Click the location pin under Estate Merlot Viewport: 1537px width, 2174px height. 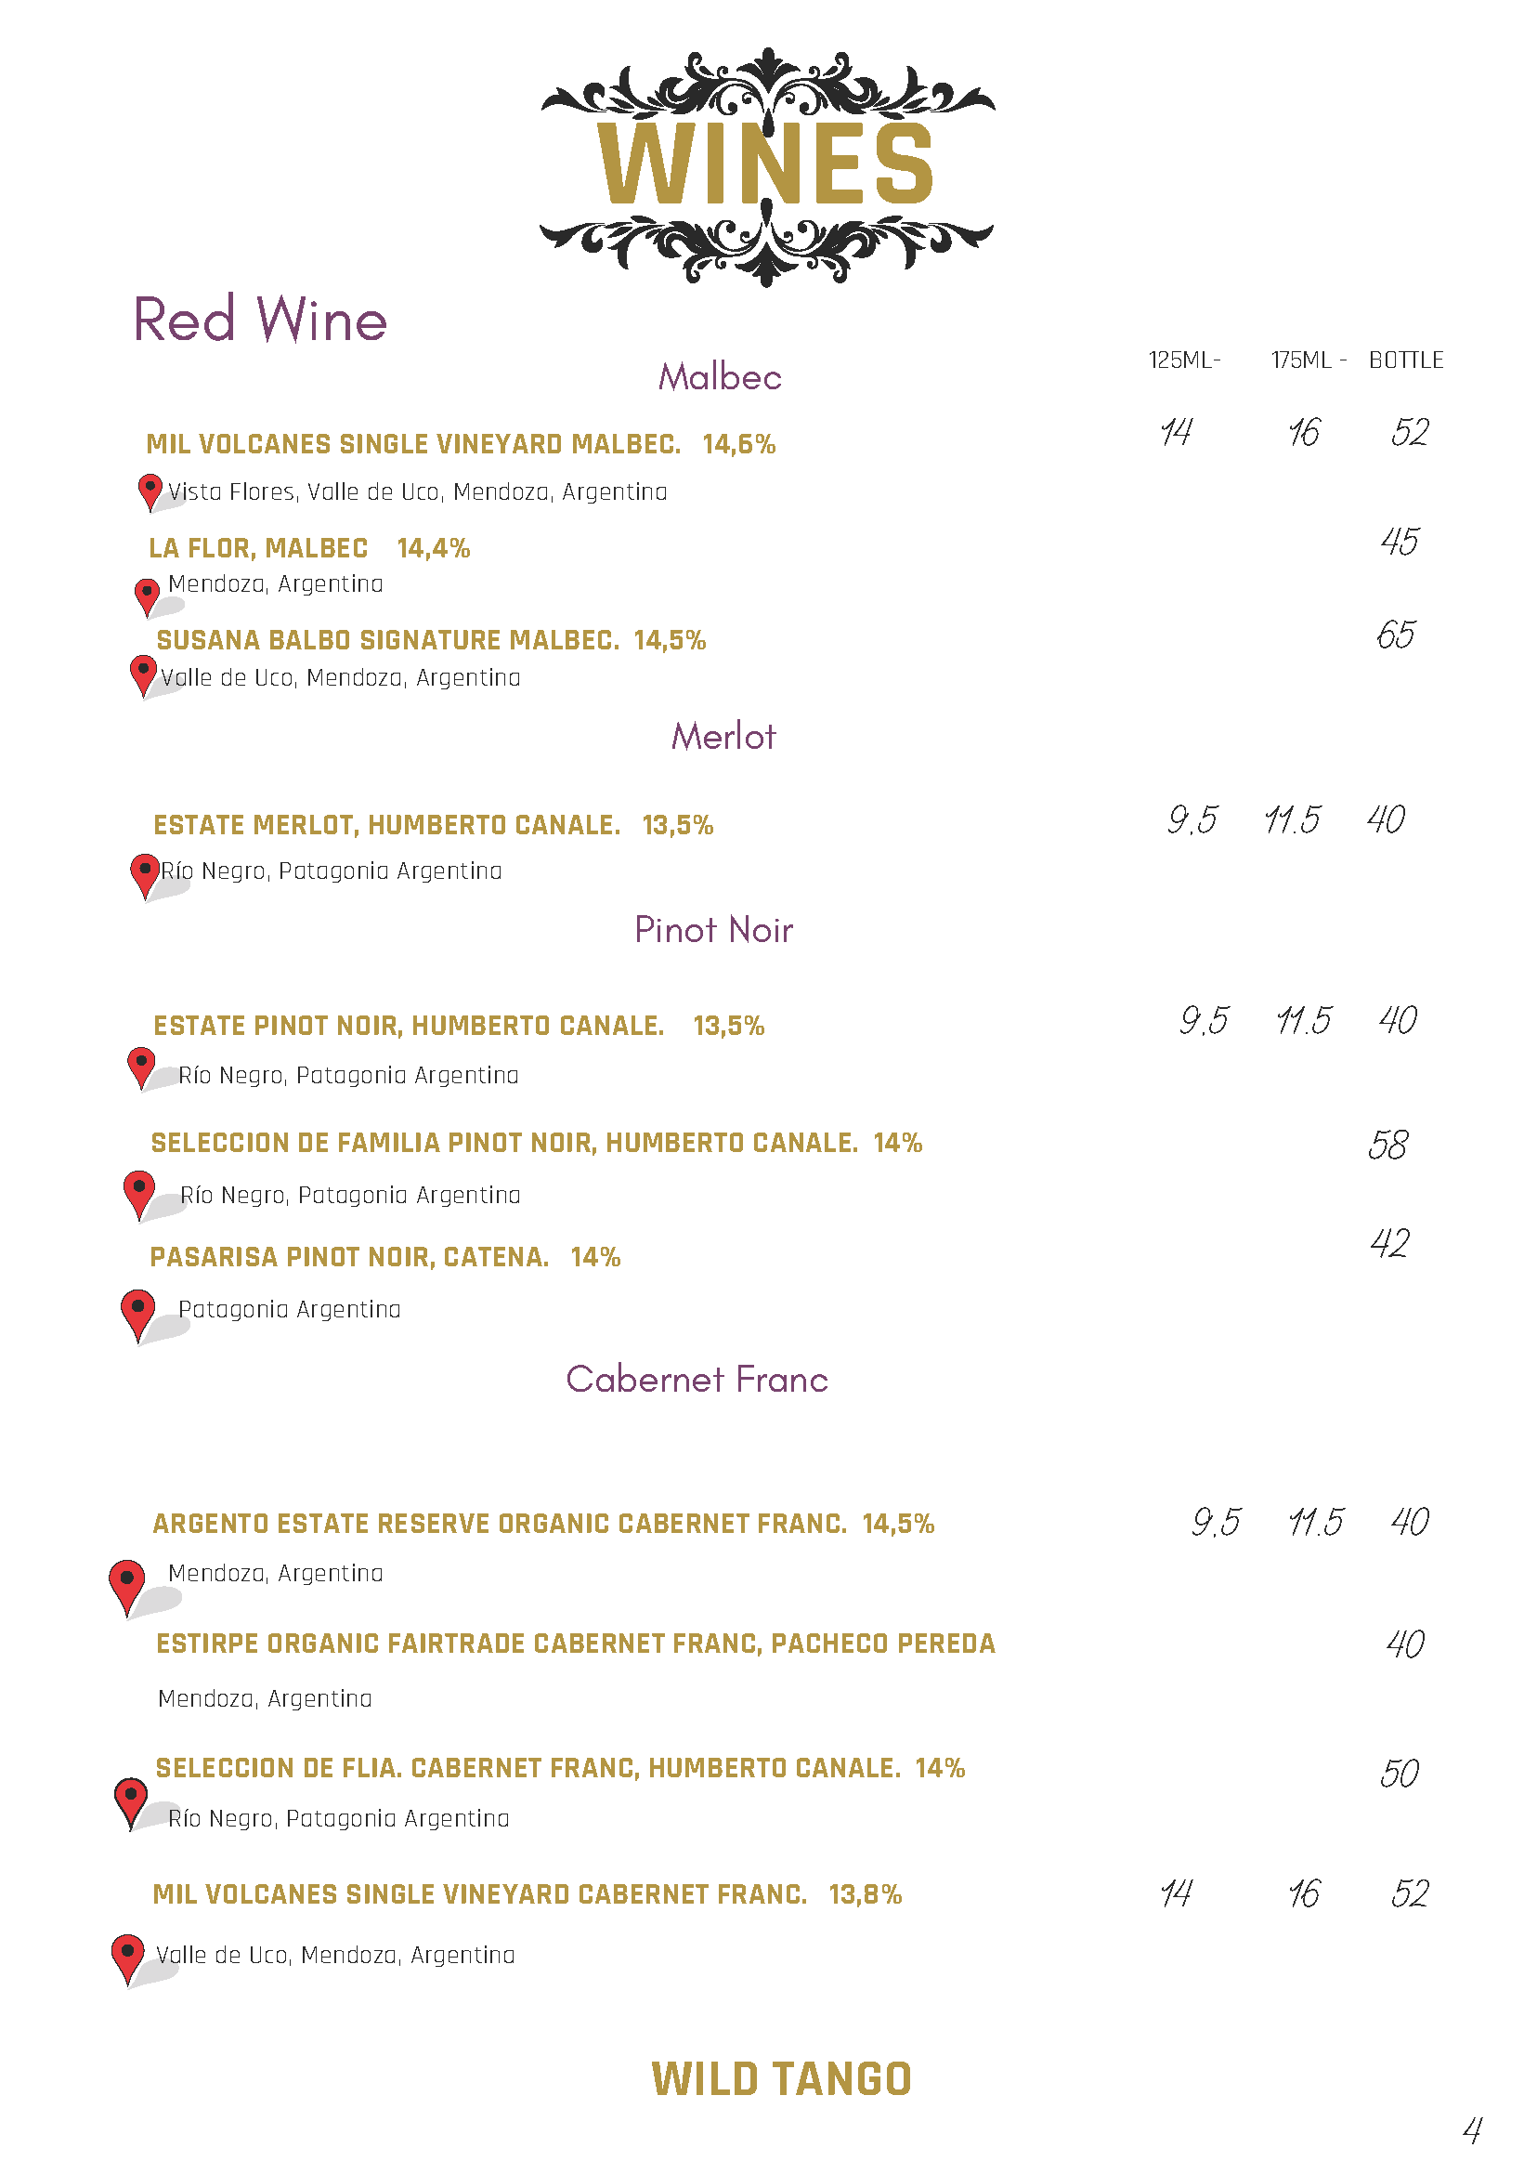145,873
